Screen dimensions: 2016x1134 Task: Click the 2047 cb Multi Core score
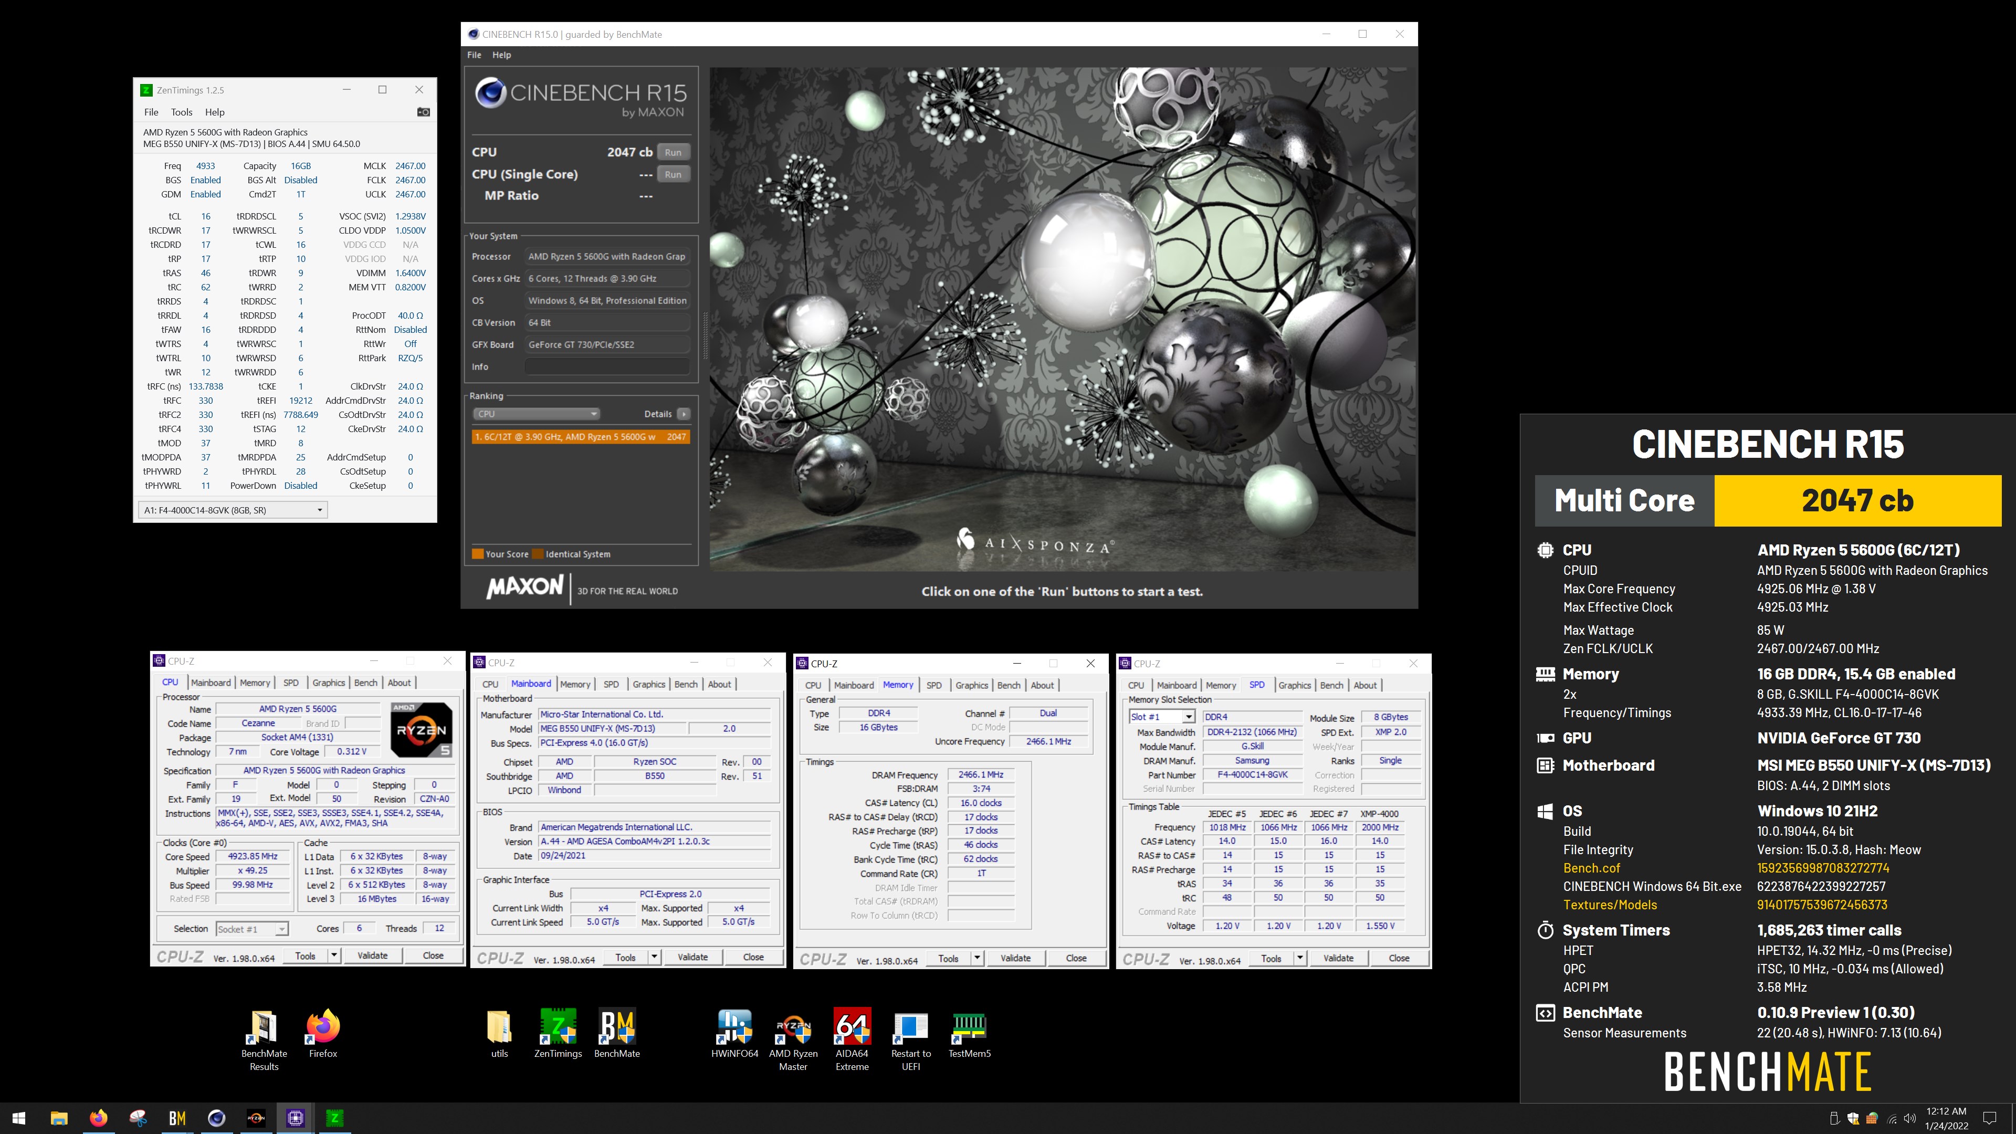tap(1857, 501)
